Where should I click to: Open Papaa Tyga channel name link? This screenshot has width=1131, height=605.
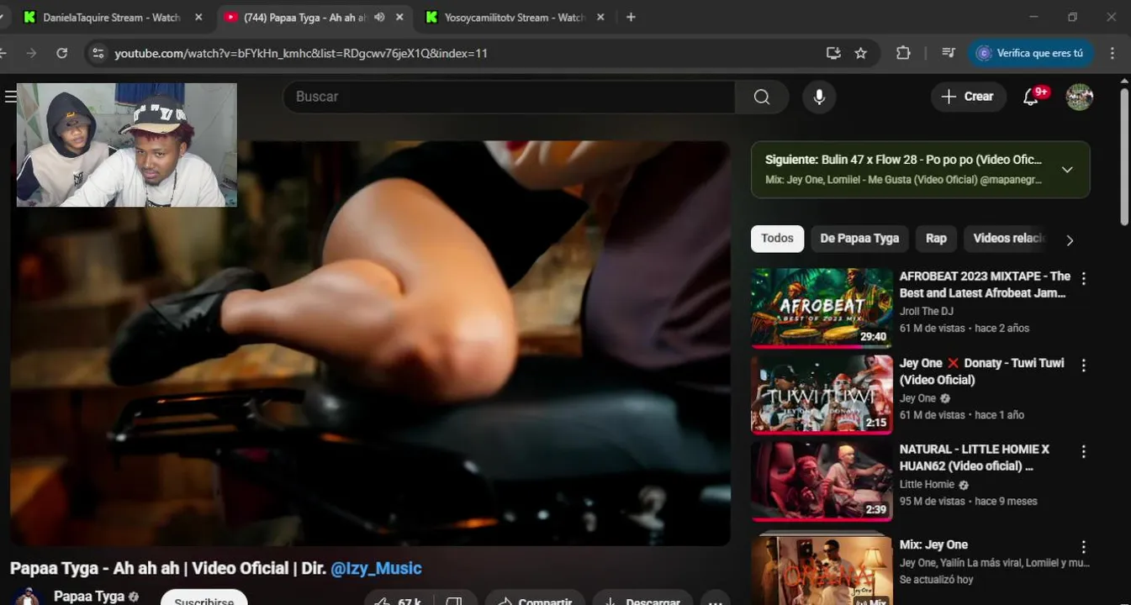tap(89, 596)
